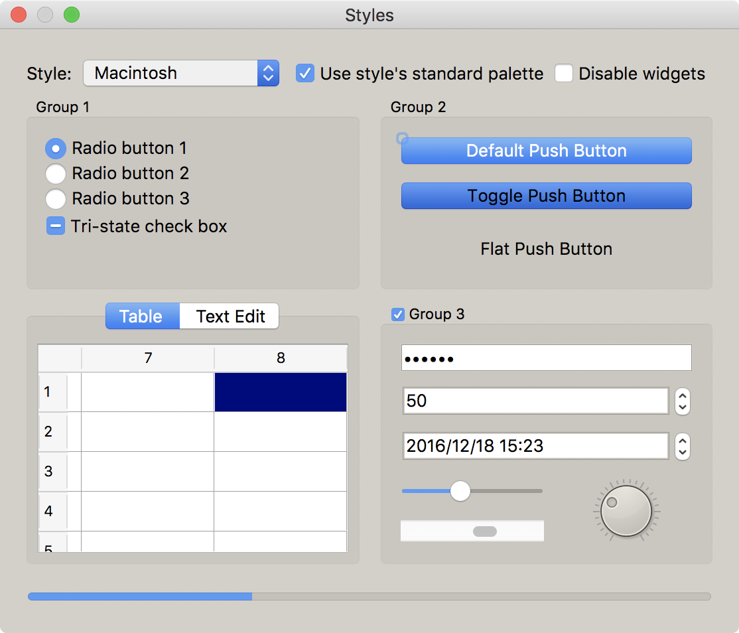
Task: Open the Style combo box showing Macintosh
Action: tap(180, 73)
